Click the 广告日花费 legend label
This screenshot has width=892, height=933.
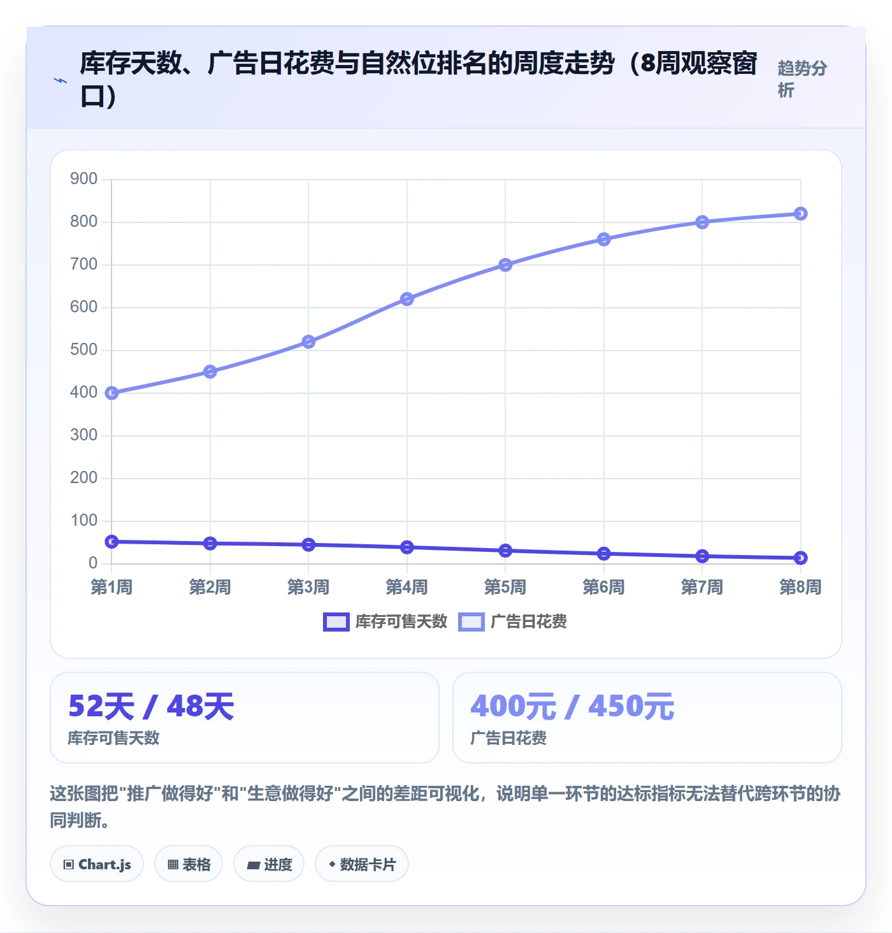click(529, 622)
